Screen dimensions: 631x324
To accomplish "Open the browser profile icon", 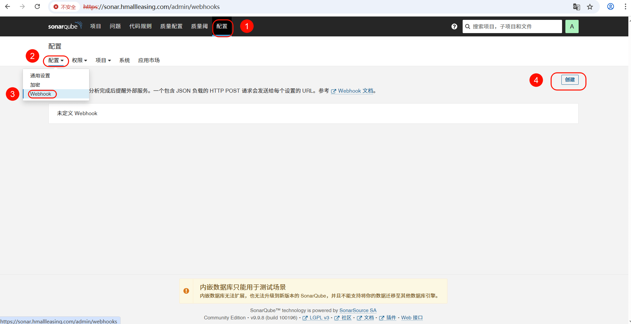I will point(610,7).
